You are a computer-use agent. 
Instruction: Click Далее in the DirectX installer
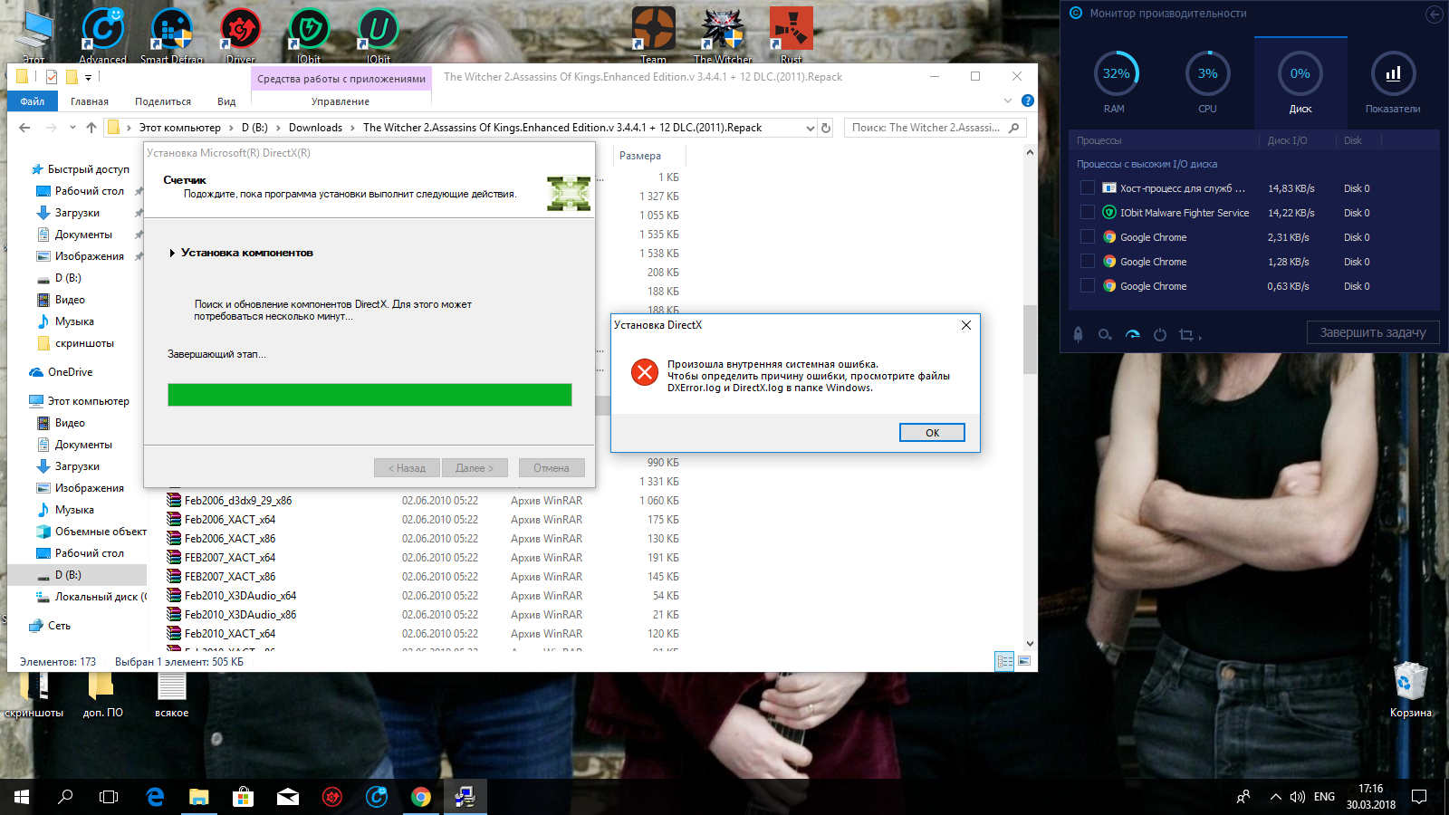[x=475, y=468]
